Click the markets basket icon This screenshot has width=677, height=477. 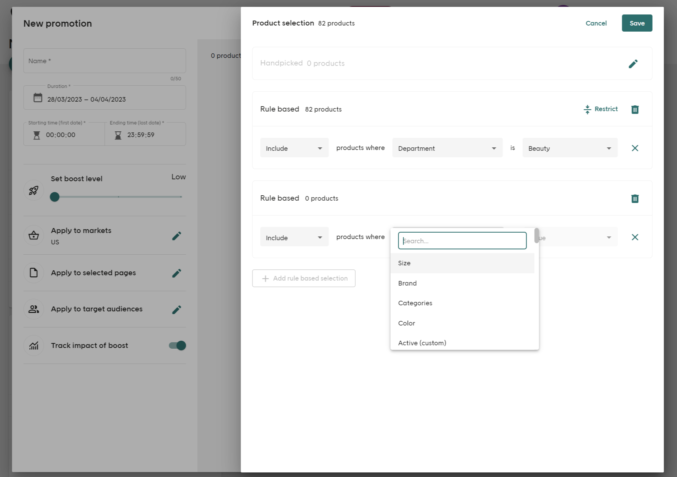tap(34, 235)
